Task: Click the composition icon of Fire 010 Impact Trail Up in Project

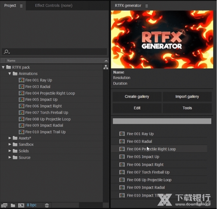Action: pyautogui.click(x=21, y=132)
